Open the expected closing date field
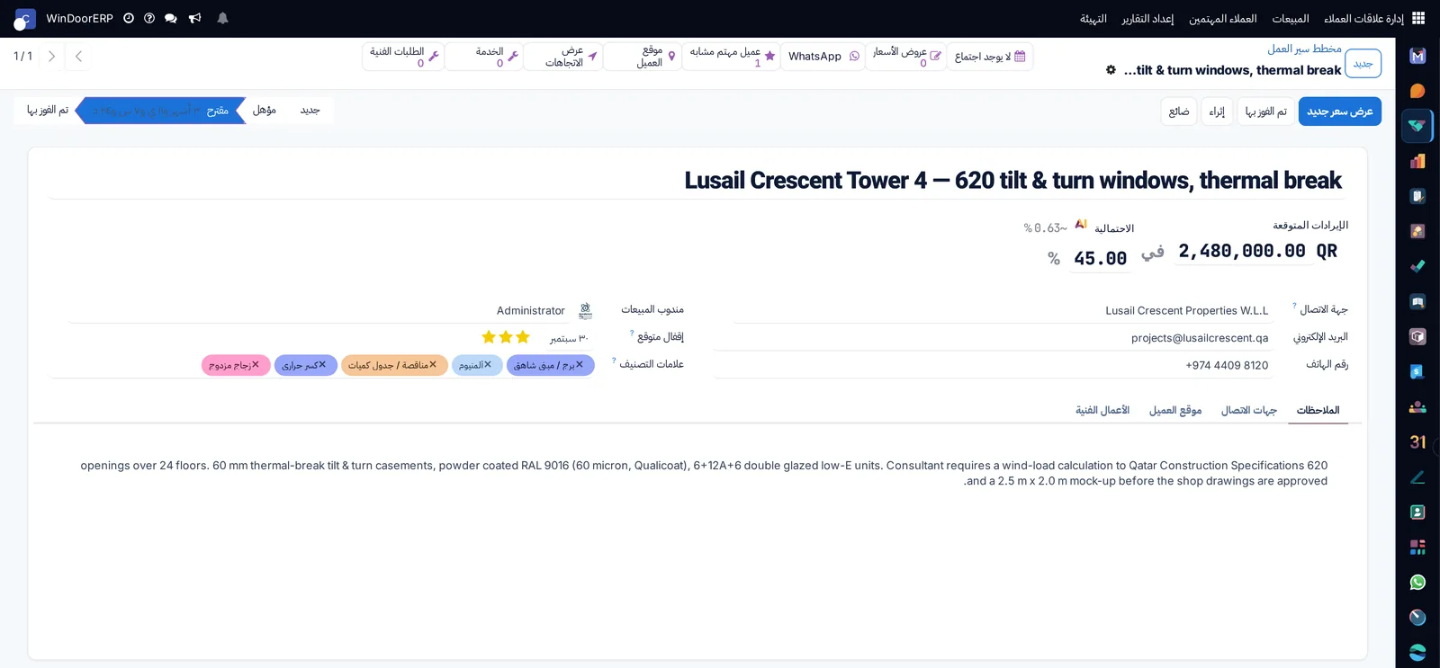Screen dimensions: 1440x668 (568, 338)
